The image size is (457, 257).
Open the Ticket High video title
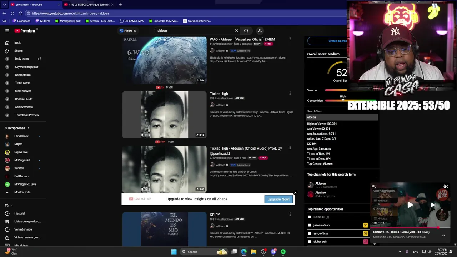(x=219, y=94)
